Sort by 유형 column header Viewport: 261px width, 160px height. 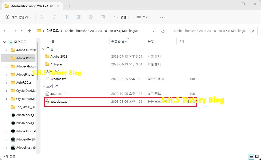[151, 41]
